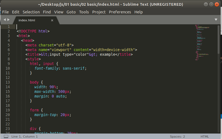The width and height of the screenshot is (222, 139).
Task: Open the Tools menu
Action: click(x=84, y=12)
